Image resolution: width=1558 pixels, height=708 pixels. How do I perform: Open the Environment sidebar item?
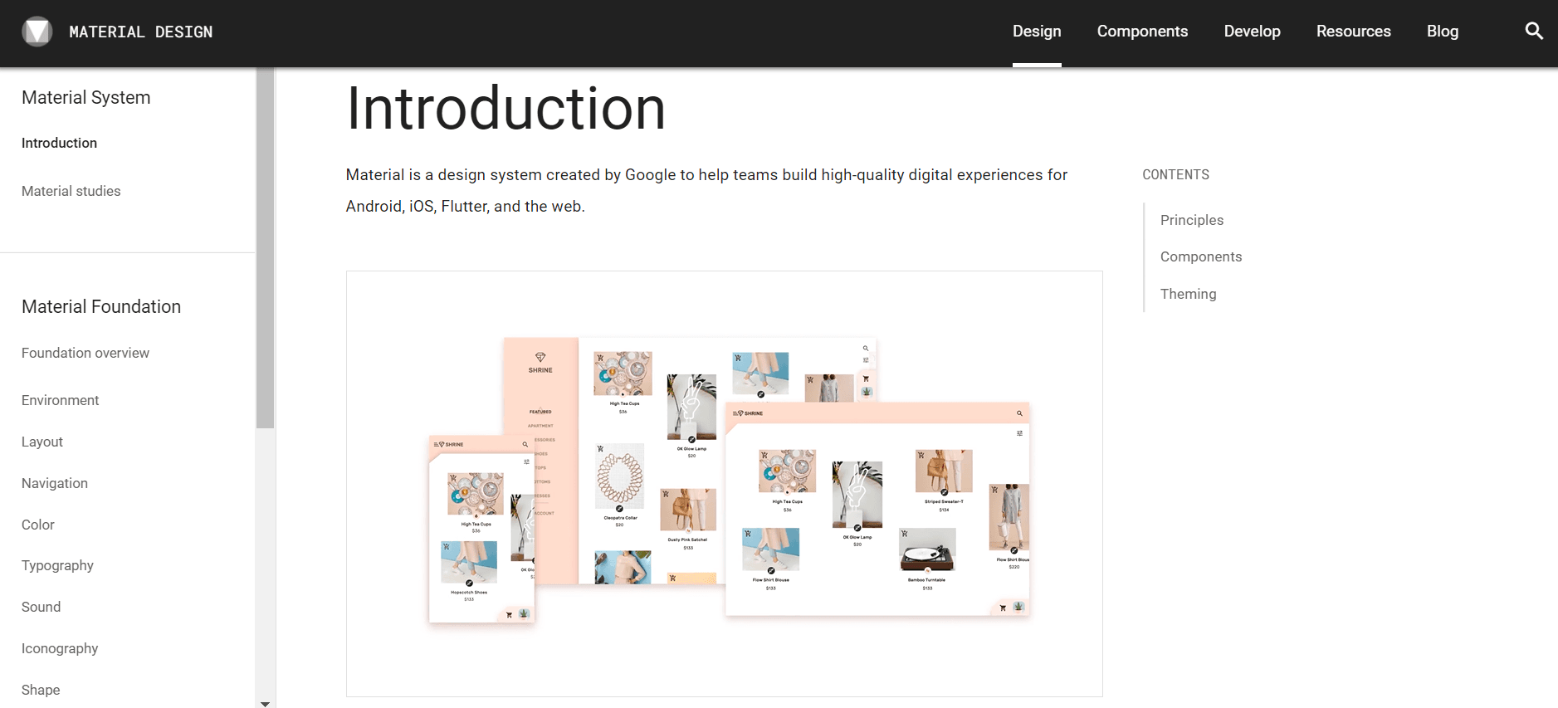coord(60,400)
